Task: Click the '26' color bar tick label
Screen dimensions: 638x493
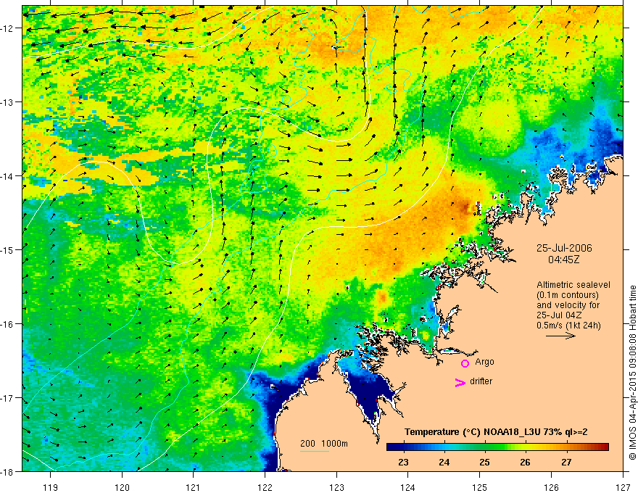Action: coord(526,463)
